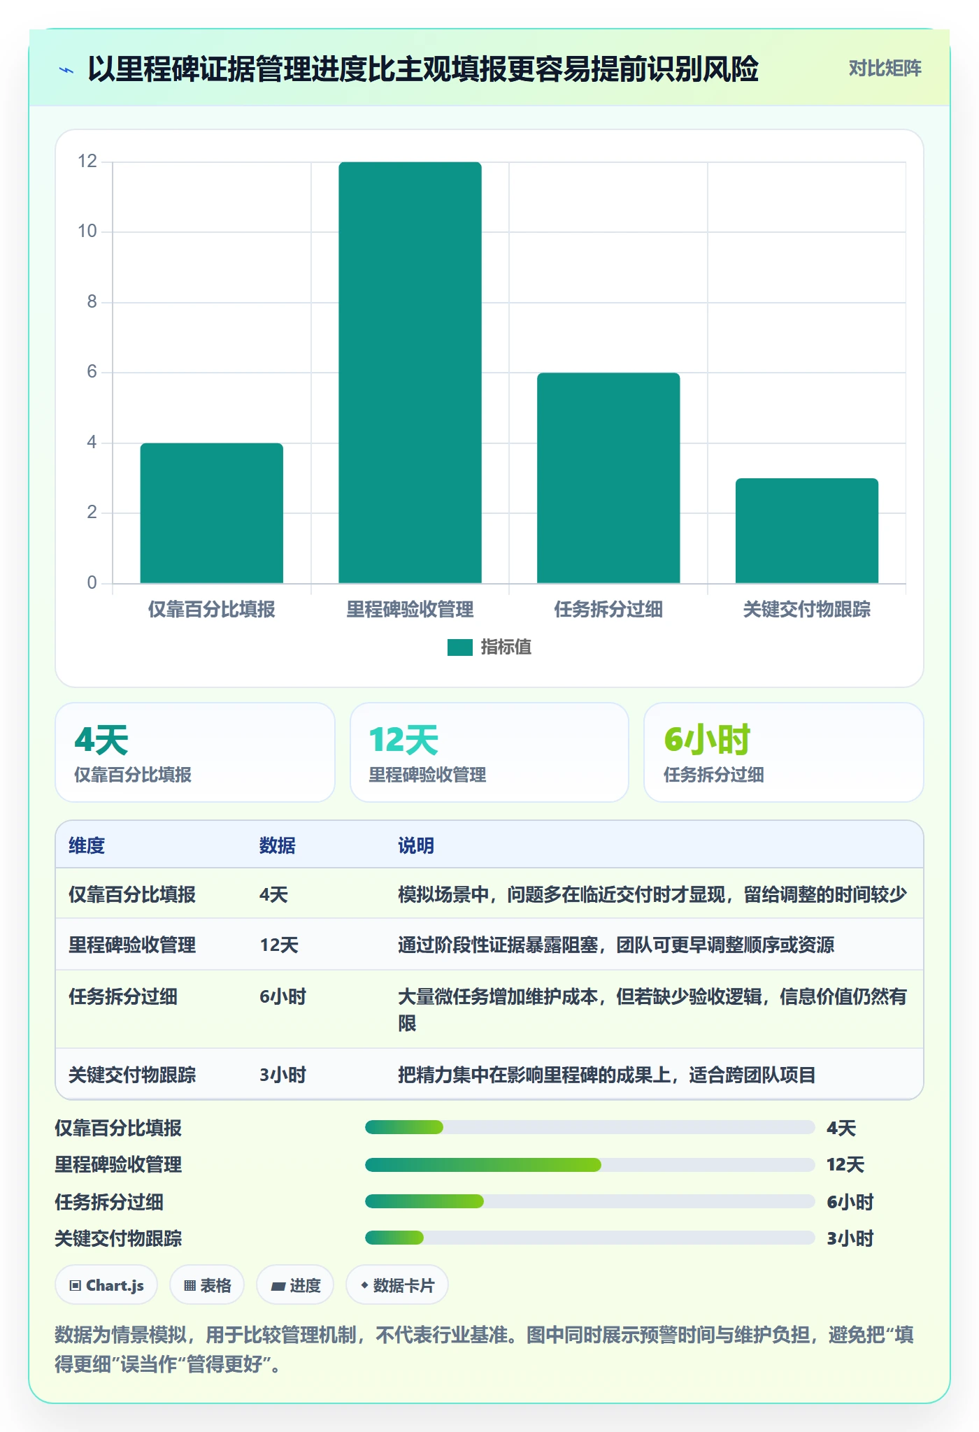Click the 表格 tag chip
The height and width of the screenshot is (1432, 979).
click(x=207, y=1285)
